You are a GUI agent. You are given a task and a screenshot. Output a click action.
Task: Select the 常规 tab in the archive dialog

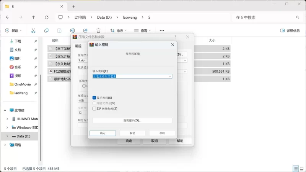click(78, 46)
